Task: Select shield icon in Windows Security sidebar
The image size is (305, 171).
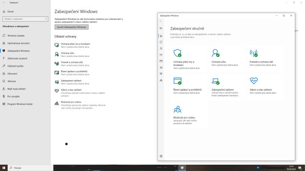Action: (161, 42)
